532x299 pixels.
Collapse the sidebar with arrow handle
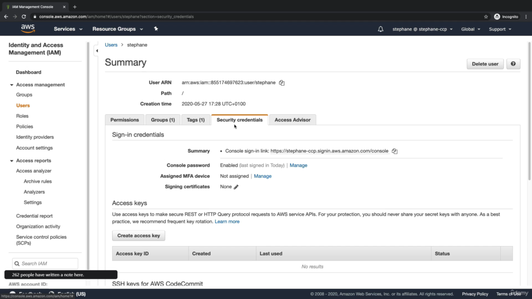point(96,51)
